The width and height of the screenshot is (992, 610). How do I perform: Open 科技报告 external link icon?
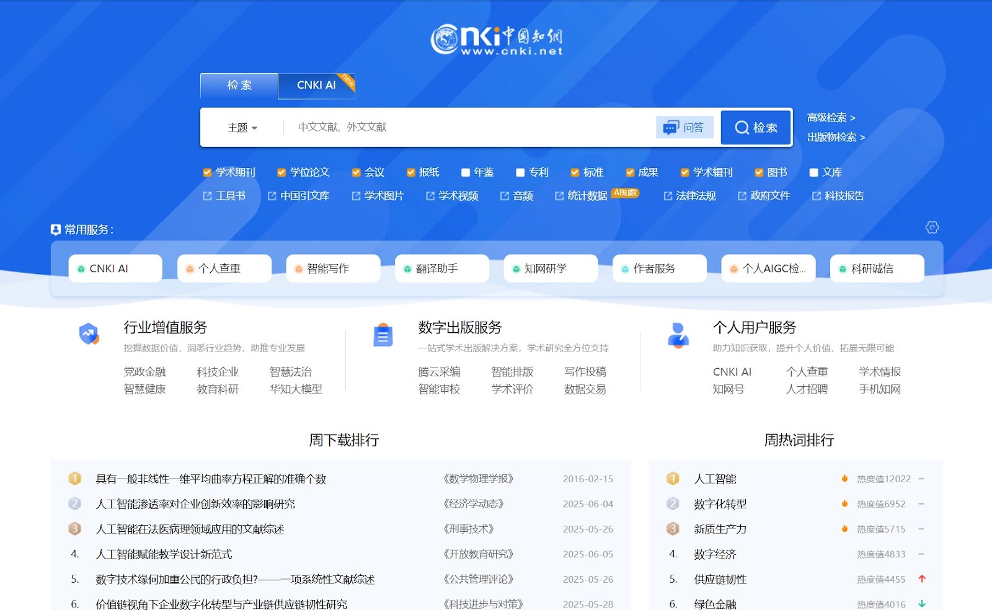coord(817,196)
